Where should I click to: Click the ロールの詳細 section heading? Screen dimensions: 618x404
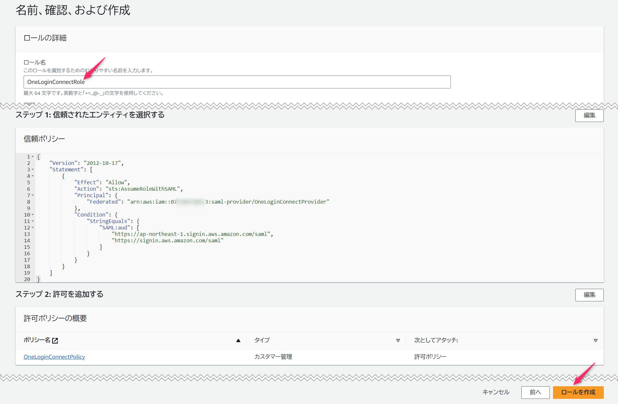45,38
